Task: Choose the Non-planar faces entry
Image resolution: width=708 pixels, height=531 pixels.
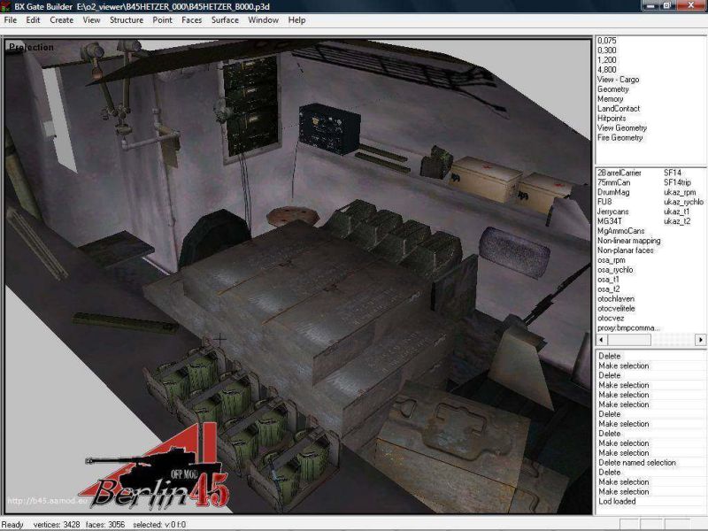Action: tap(626, 250)
